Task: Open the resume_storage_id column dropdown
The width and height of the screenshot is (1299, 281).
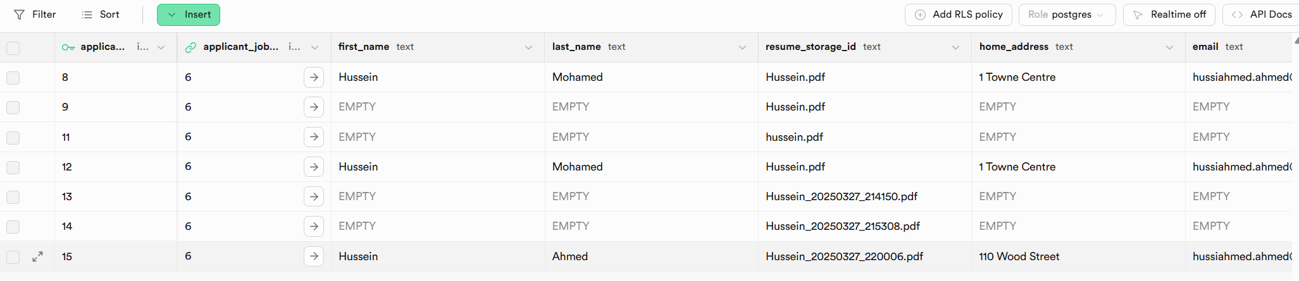Action: click(x=956, y=47)
